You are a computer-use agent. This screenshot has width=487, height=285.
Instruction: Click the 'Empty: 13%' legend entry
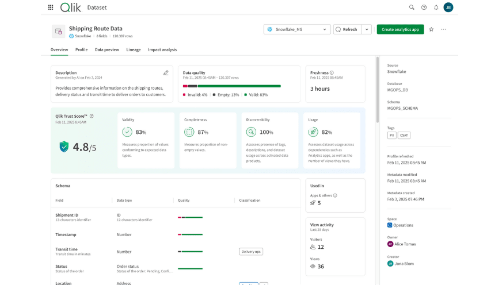point(226,95)
